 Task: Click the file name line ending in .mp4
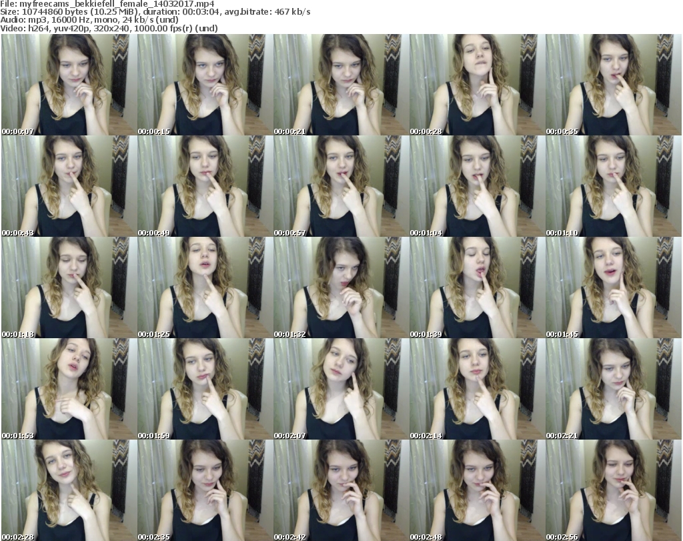pos(107,3)
